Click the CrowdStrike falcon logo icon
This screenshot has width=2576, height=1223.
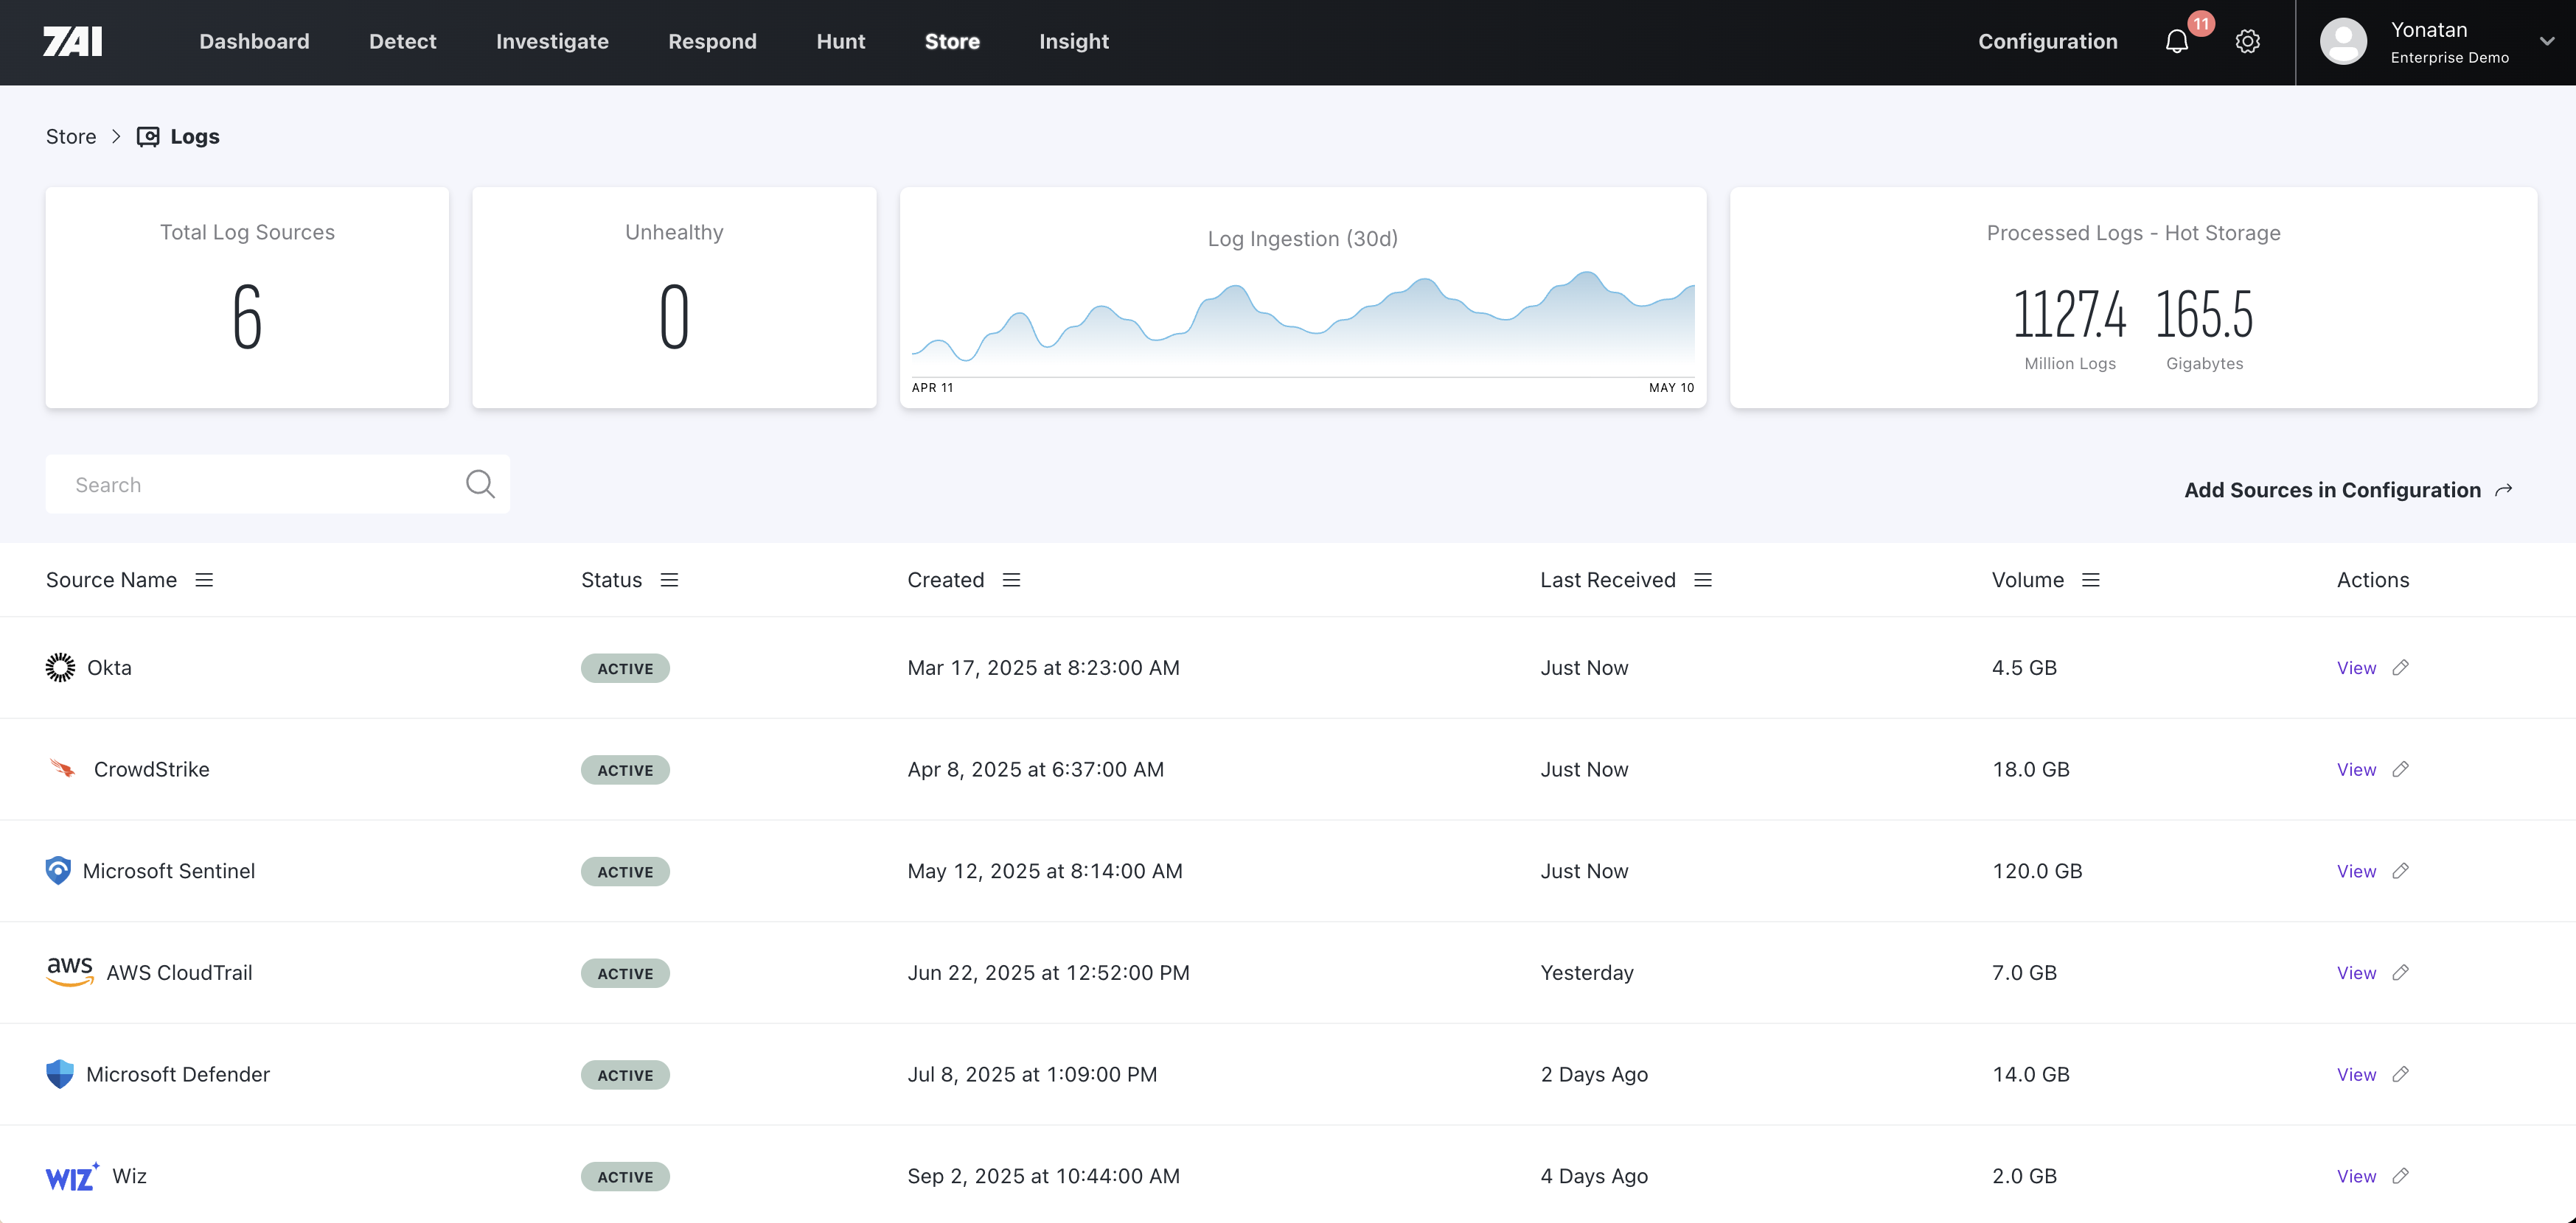point(62,768)
